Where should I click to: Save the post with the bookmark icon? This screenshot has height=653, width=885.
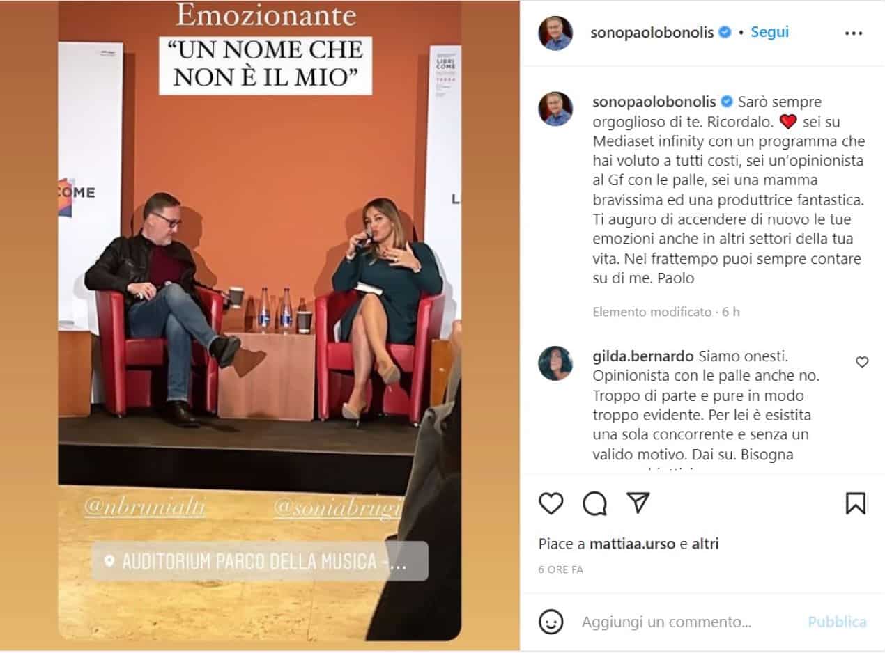[x=856, y=503]
